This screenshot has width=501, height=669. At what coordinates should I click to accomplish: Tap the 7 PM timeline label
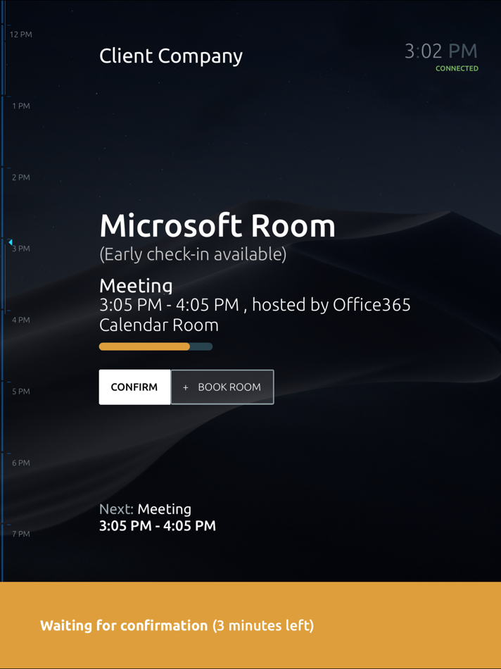click(x=21, y=534)
